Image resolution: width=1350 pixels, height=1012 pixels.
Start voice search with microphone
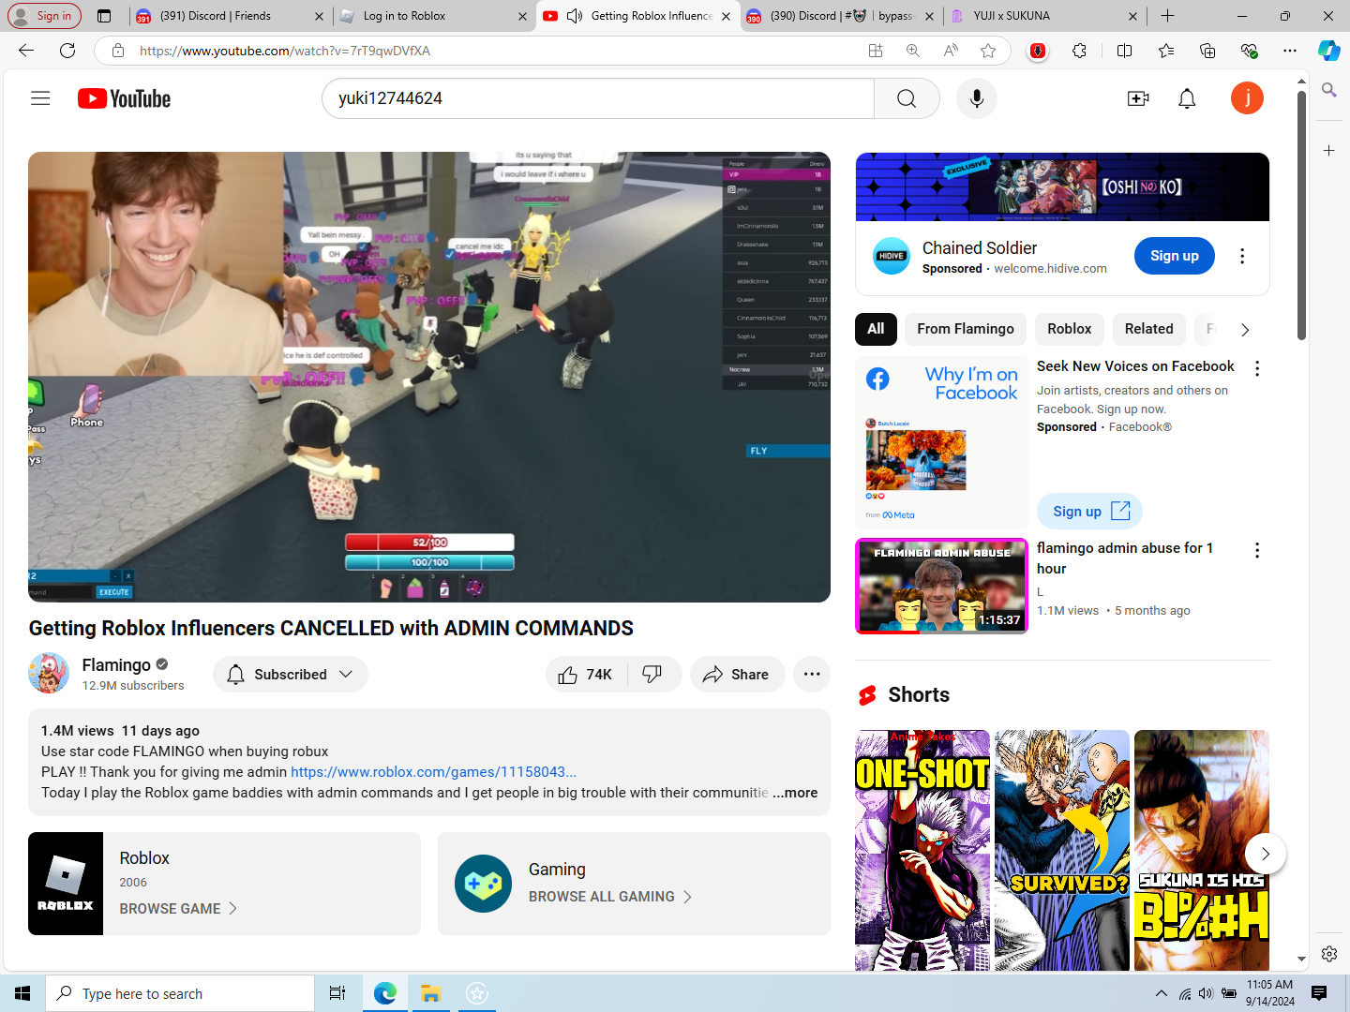tap(977, 98)
